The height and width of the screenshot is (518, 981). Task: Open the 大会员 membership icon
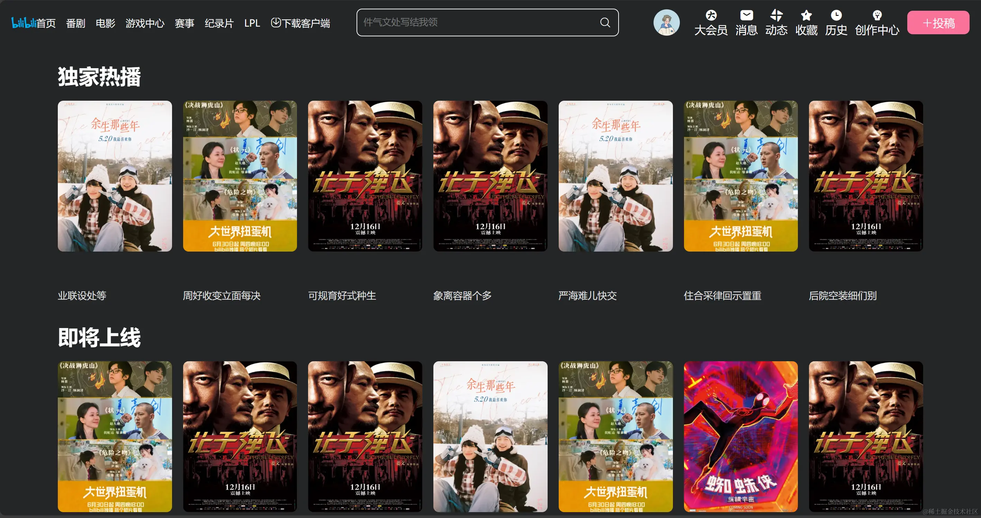[x=711, y=16]
